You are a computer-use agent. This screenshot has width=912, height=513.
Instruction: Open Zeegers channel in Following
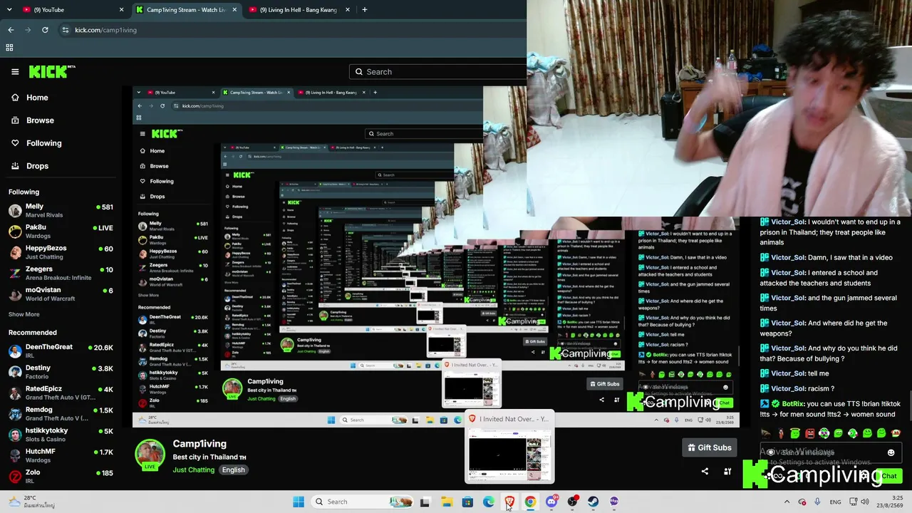coord(61,274)
